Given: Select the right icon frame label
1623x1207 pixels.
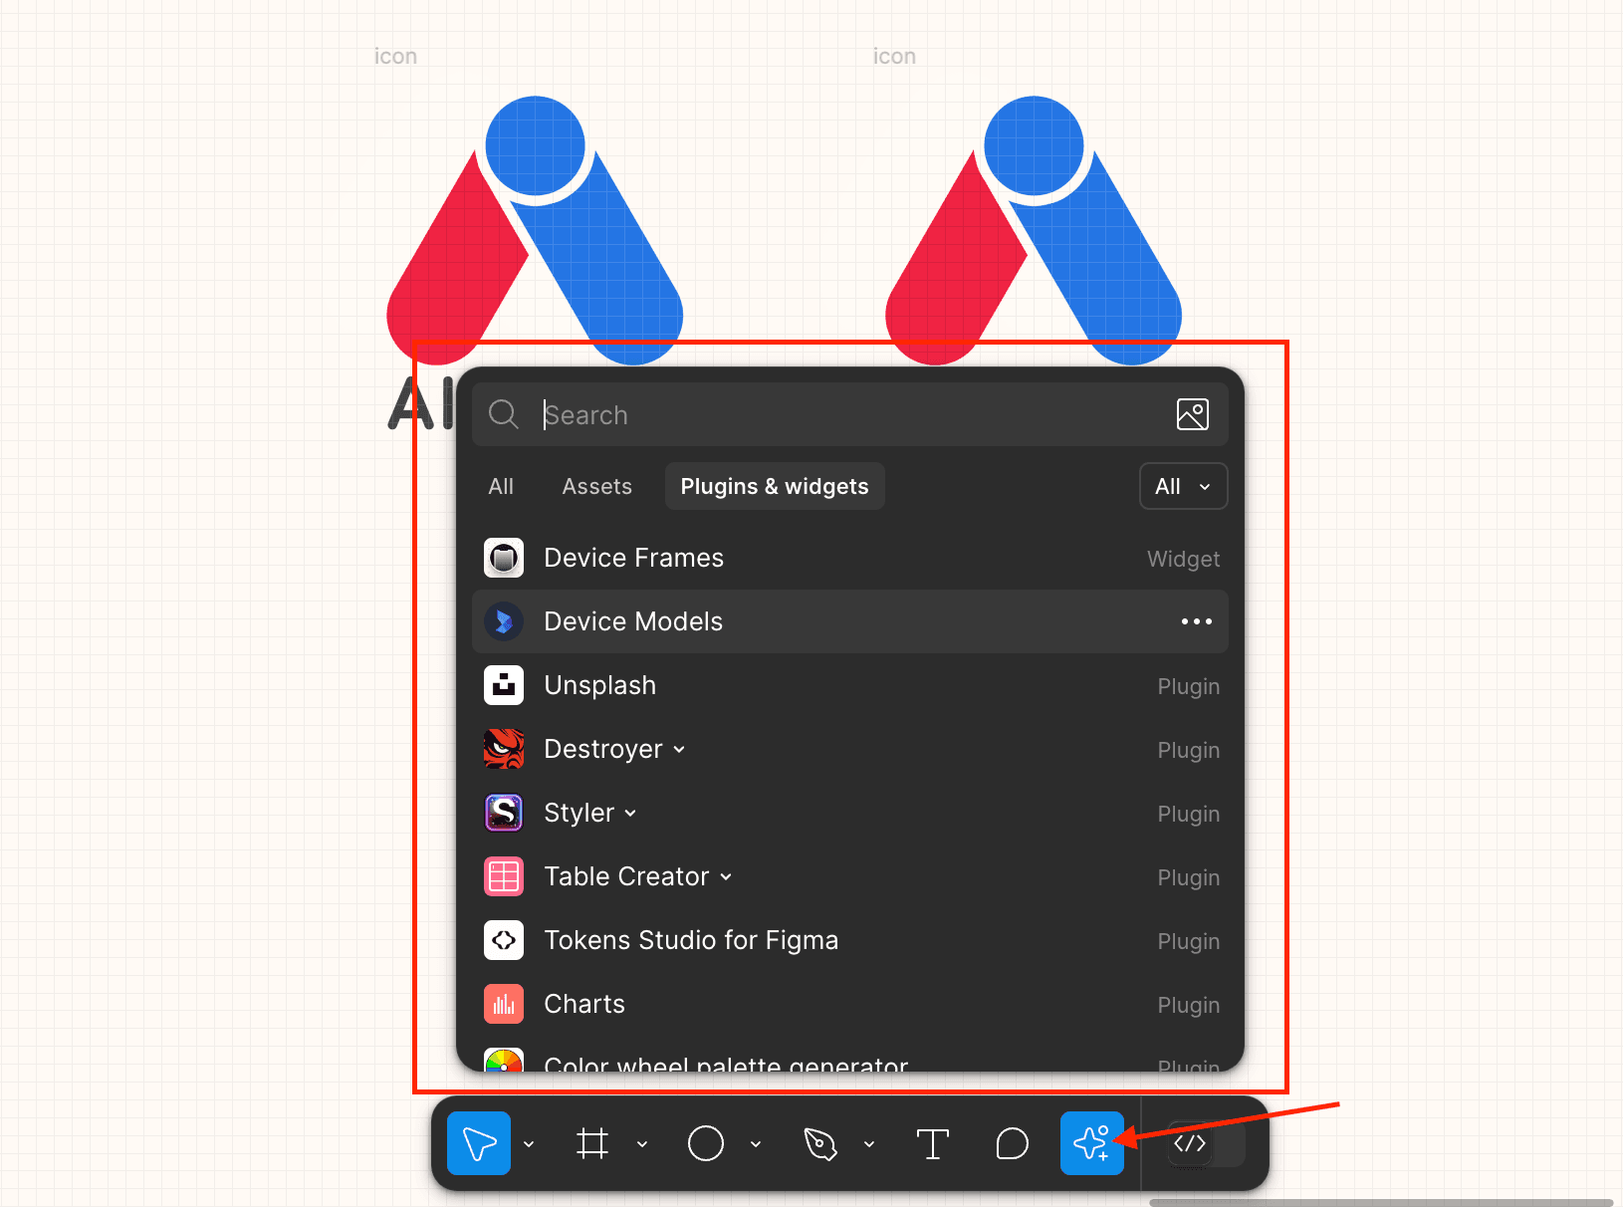Looking at the screenshot, I should coord(894,57).
